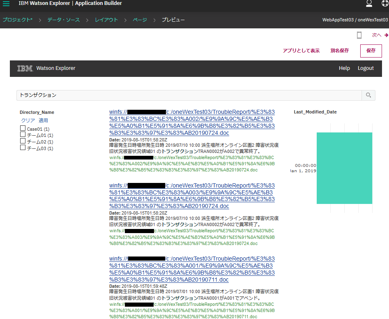
Task: Click the 次へ link
Action: [377, 35]
